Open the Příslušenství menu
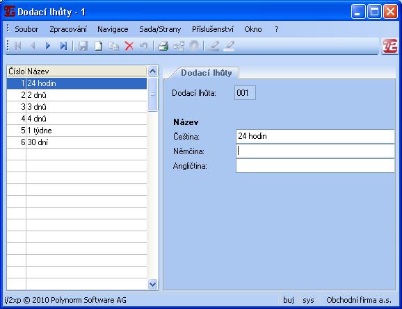 click(x=213, y=29)
